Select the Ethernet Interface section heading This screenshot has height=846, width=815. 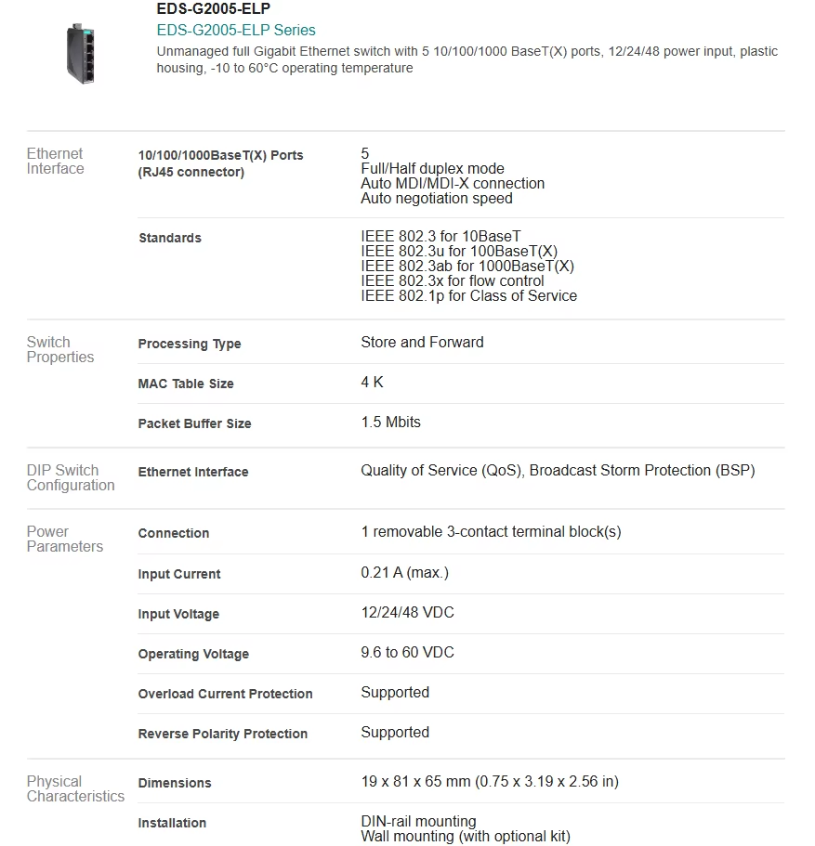point(55,161)
